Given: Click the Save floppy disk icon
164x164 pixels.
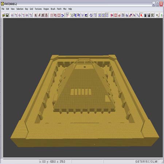Looking at the screenshot, I should 7,15.
